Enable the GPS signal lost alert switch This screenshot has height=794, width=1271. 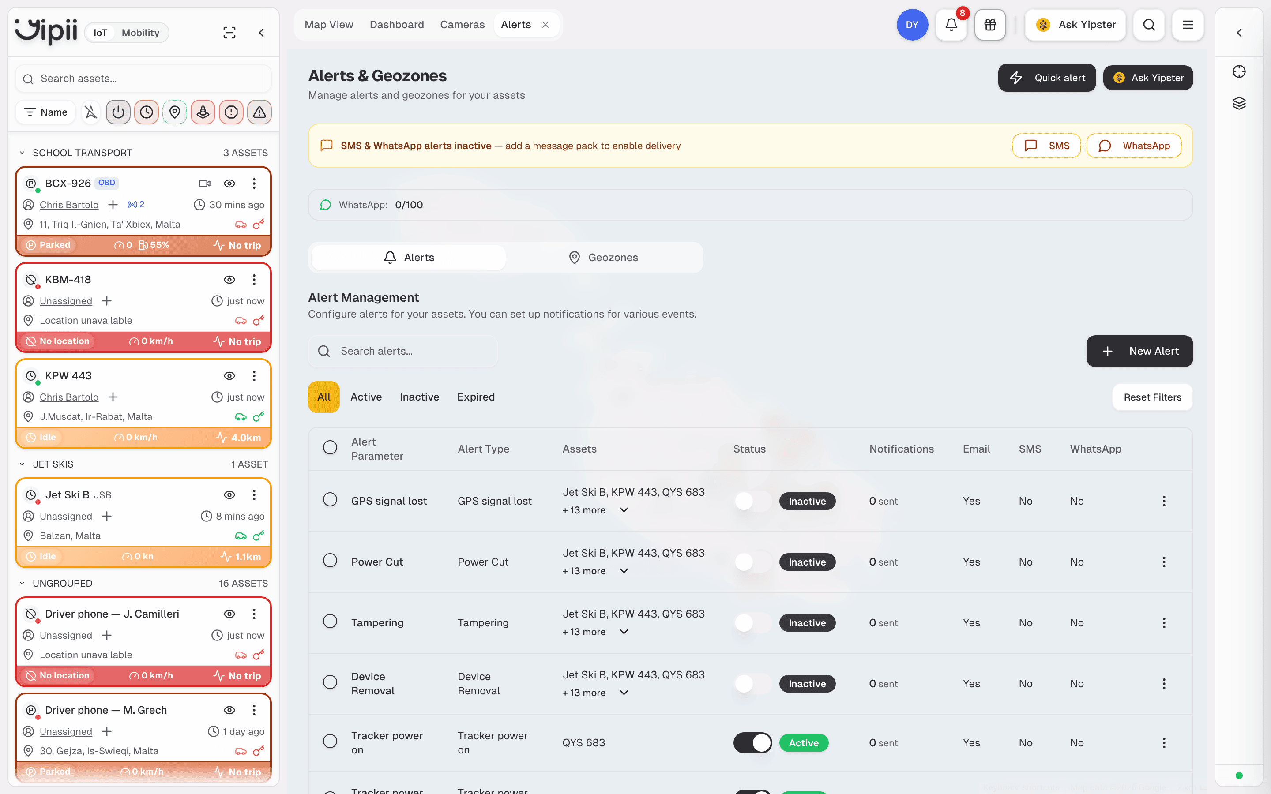tap(752, 501)
